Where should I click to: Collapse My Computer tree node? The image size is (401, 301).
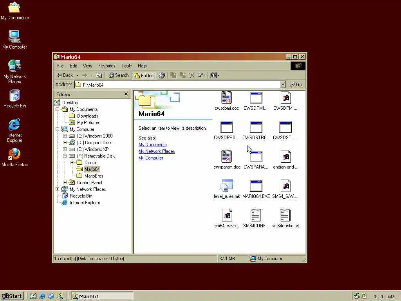(x=58, y=129)
